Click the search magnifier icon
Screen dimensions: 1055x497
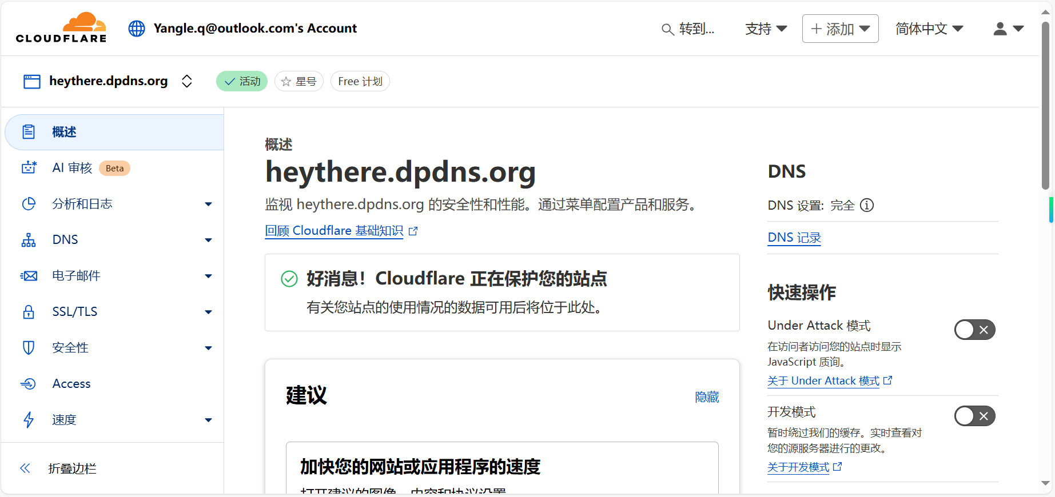point(667,29)
